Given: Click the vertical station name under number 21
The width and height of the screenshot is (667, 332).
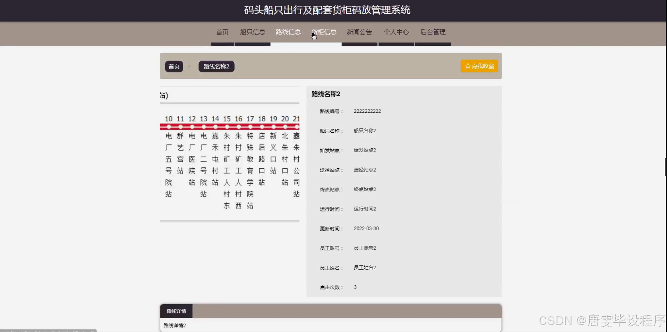Looking at the screenshot, I should pos(297,165).
